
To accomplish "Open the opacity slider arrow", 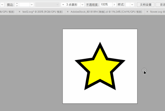I will pyautogui.click(x=114, y=5).
